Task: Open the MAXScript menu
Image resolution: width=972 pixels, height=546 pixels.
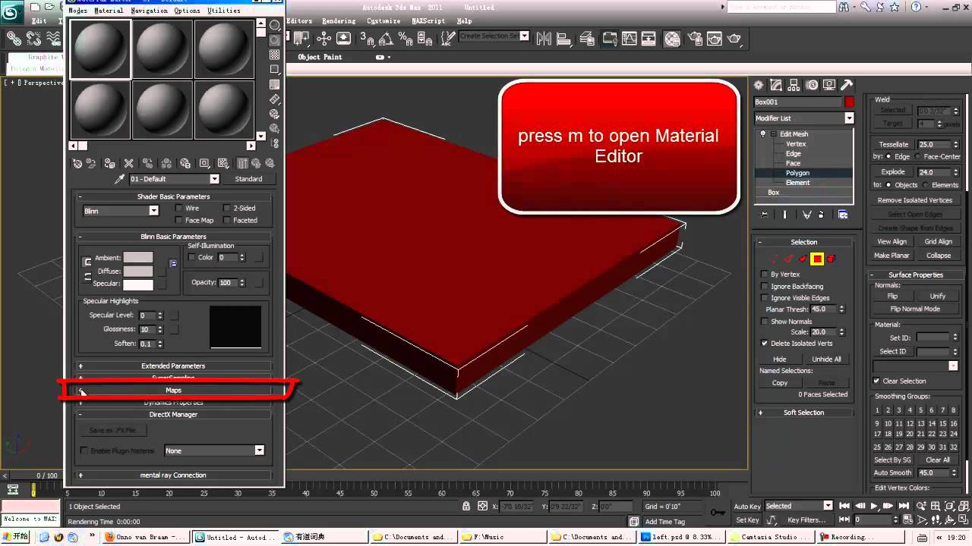Action: [428, 21]
